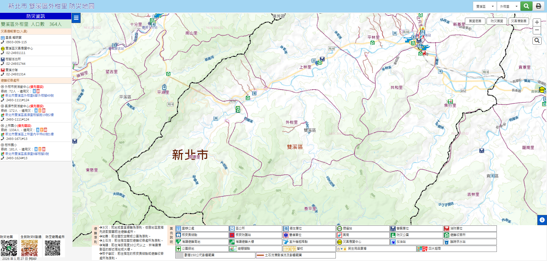Click the 里 office marker above 平湖里

coord(164,87)
